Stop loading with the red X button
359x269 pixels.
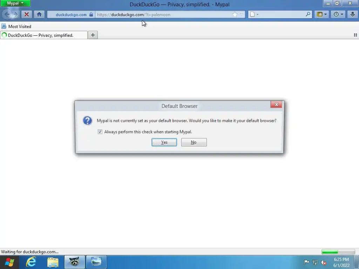pyautogui.click(x=27, y=14)
